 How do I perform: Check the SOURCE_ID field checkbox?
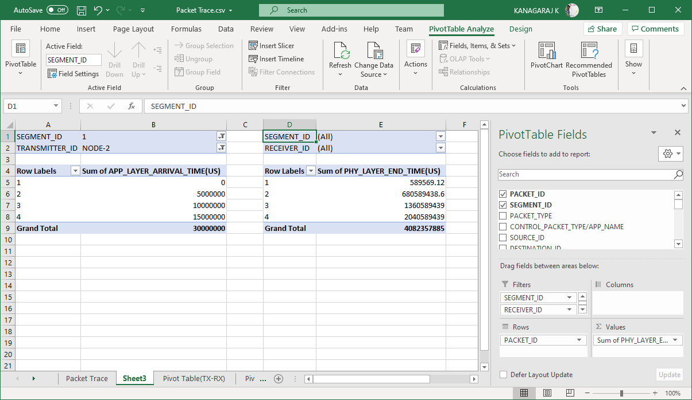pos(503,238)
